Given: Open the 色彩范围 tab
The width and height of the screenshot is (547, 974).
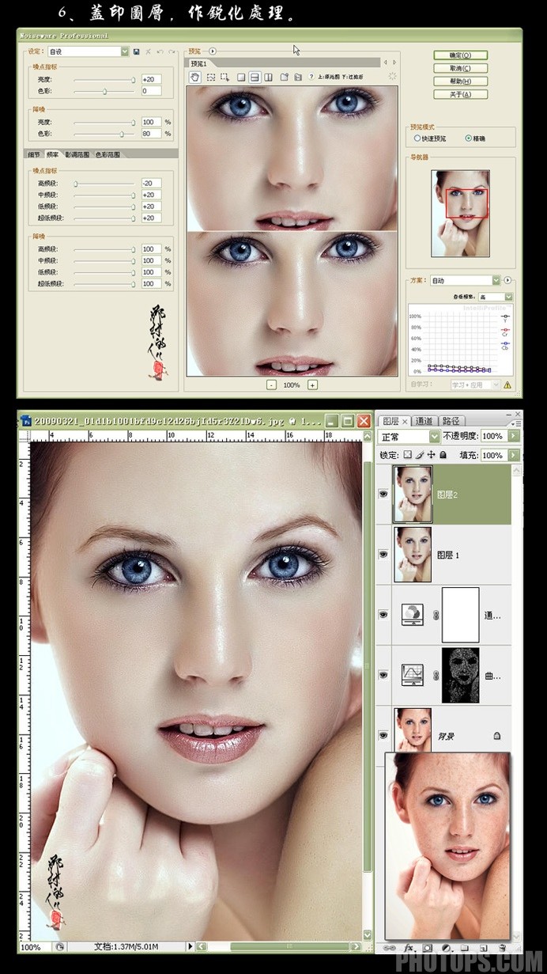Looking at the screenshot, I should 108,155.
